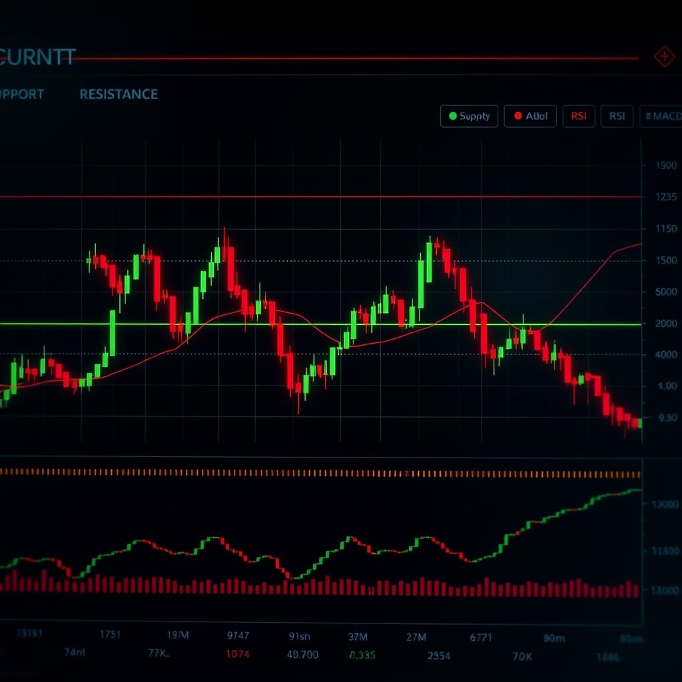The width and height of the screenshot is (682, 682).
Task: Click the 13000 lower panel axis label
Action: [665, 504]
